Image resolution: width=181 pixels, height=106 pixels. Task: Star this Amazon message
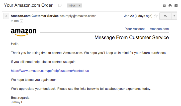click(x=156, y=16)
